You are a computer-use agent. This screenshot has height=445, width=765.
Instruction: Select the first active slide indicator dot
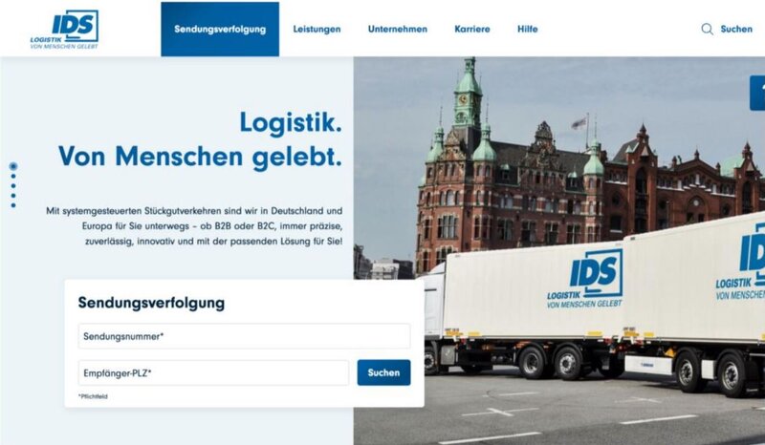coord(13,166)
